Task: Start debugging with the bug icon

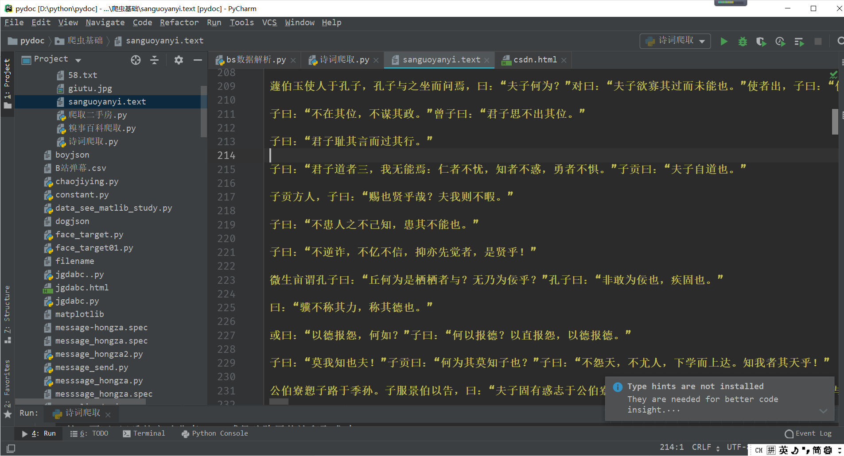Action: [743, 41]
